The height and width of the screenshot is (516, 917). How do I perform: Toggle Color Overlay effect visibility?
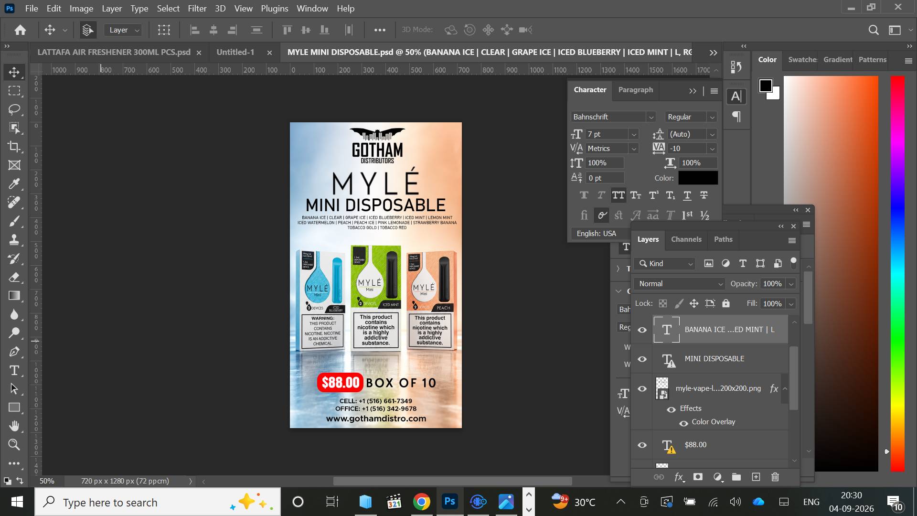[x=683, y=423]
